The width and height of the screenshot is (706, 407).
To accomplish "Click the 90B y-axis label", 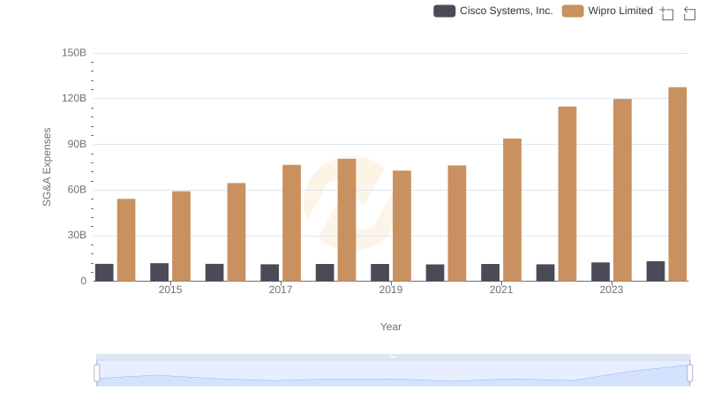I will [77, 144].
